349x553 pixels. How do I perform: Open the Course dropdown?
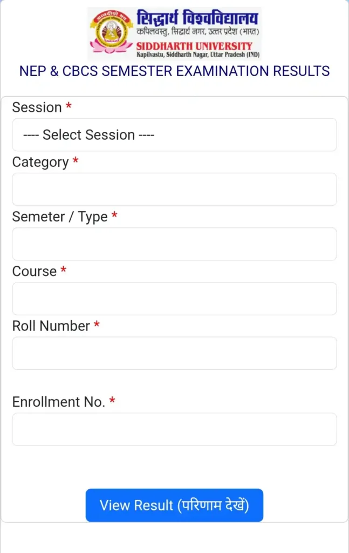174,298
